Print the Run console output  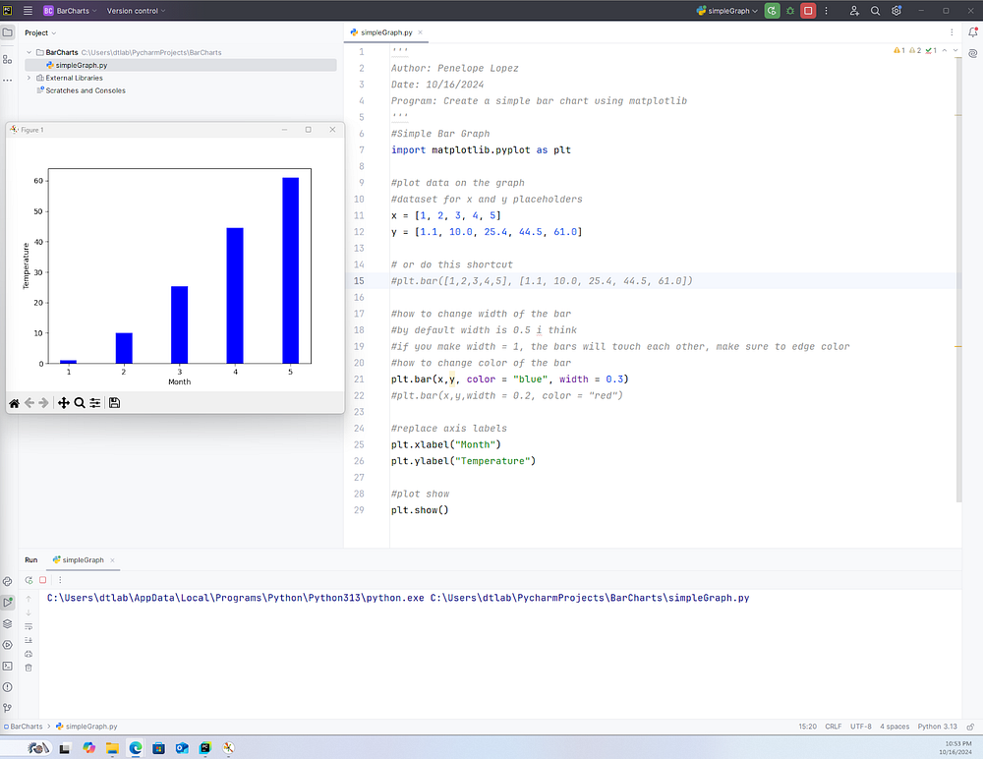(x=29, y=654)
